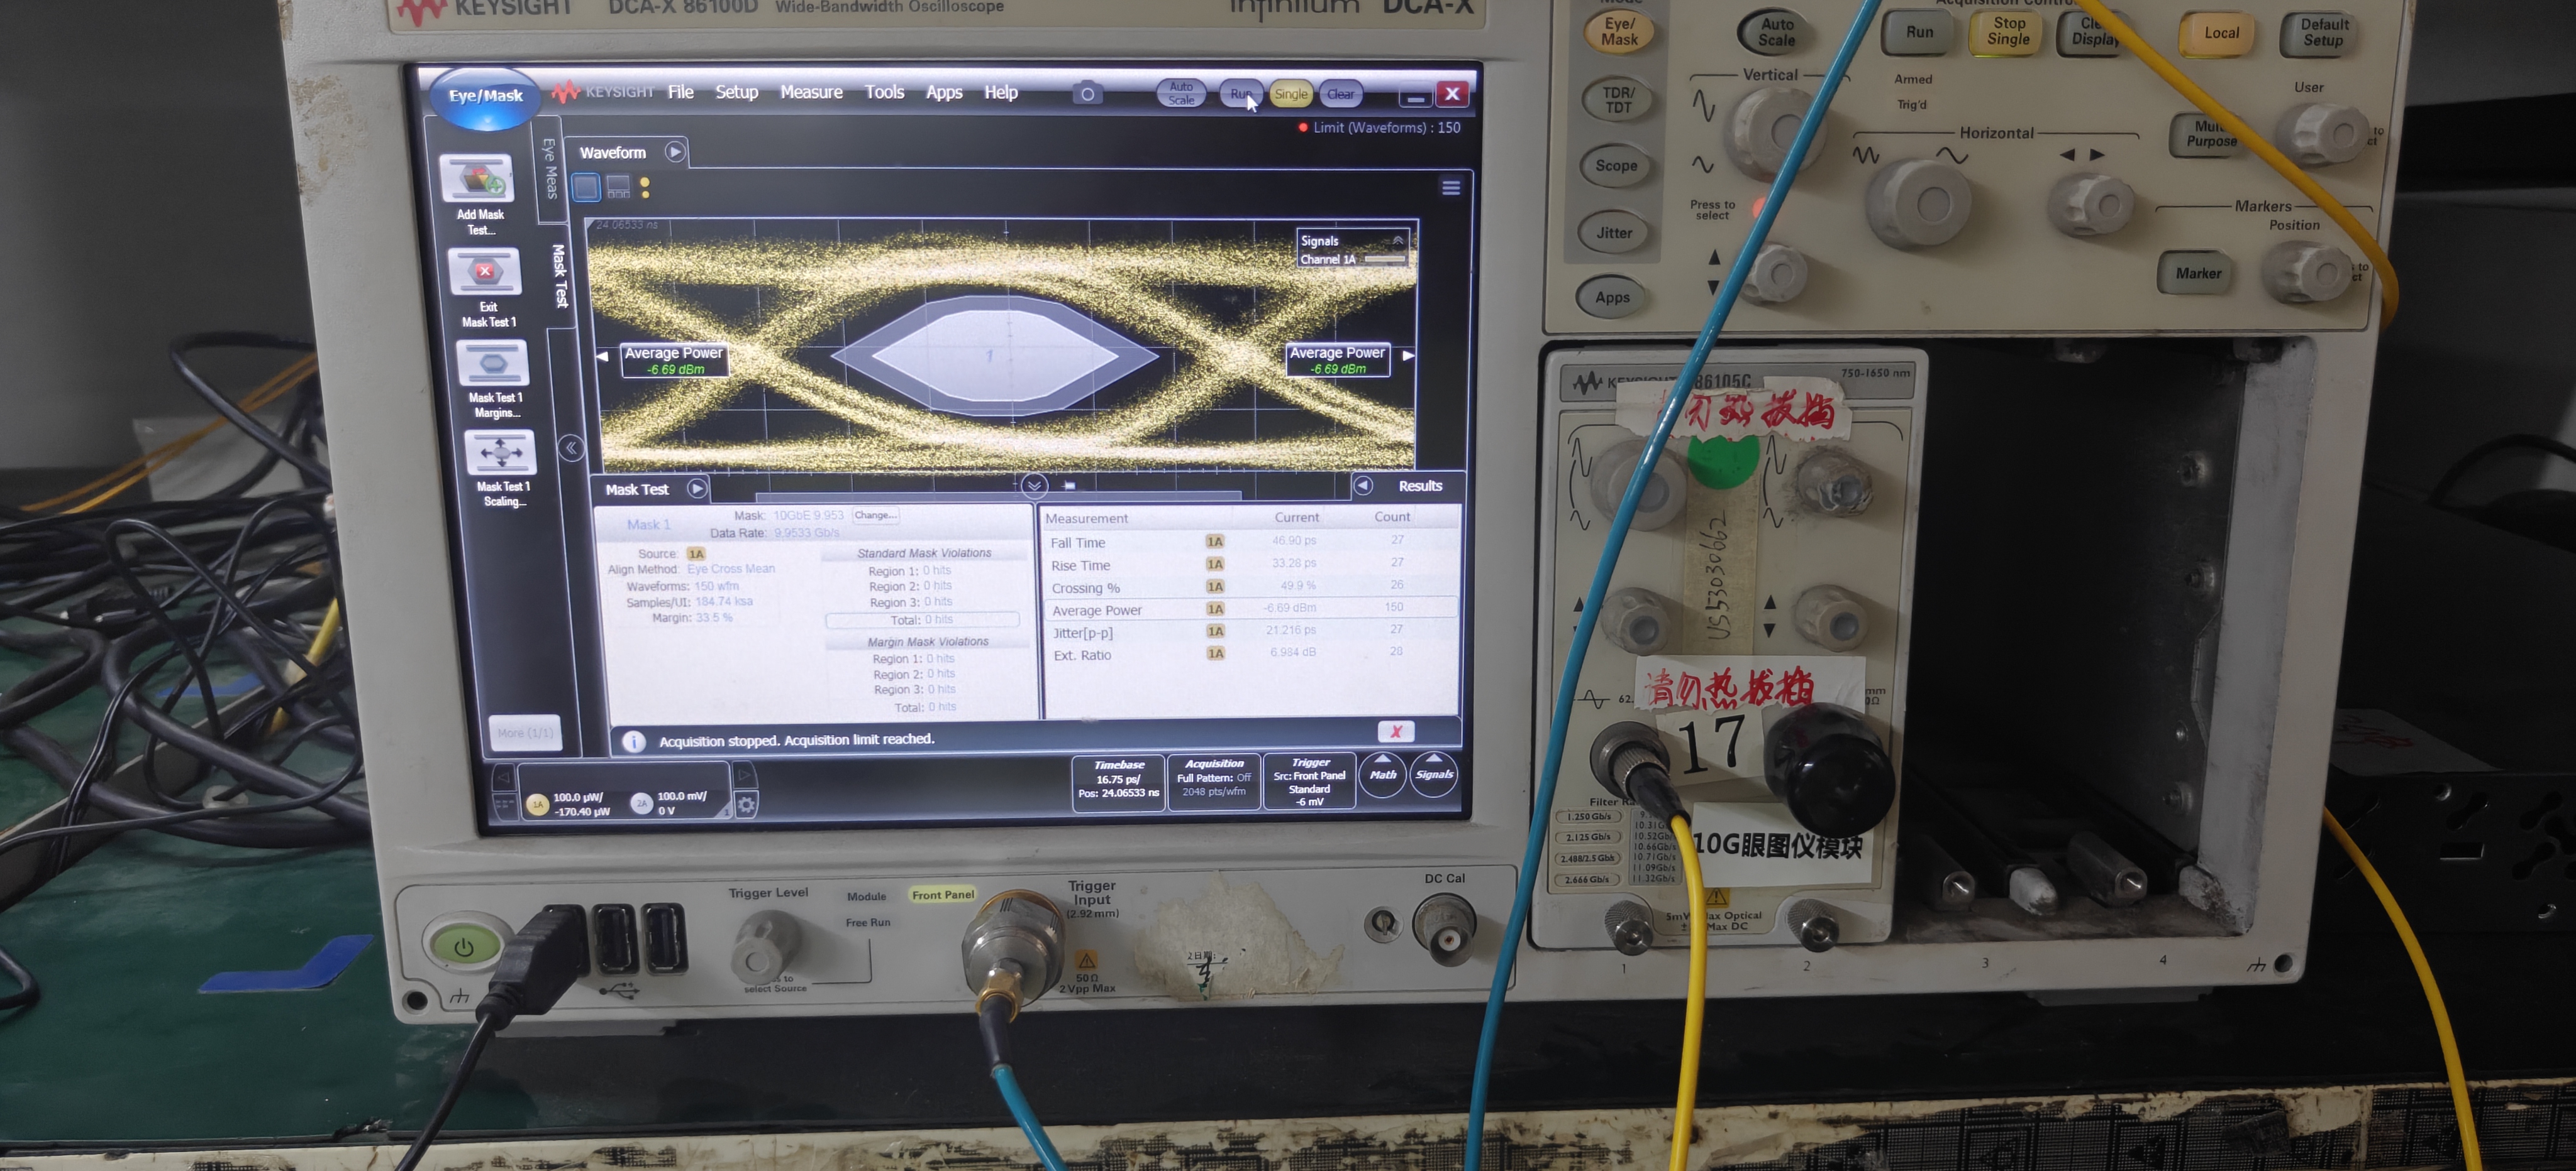Viewport: 2576px width, 1171px height.
Task: Collapse the left toolbar with double chevron
Action: point(570,449)
